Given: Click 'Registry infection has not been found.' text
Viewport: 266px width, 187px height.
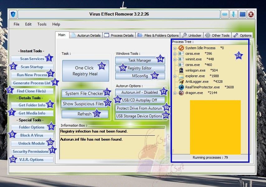Looking at the screenshot, I should [94, 131].
